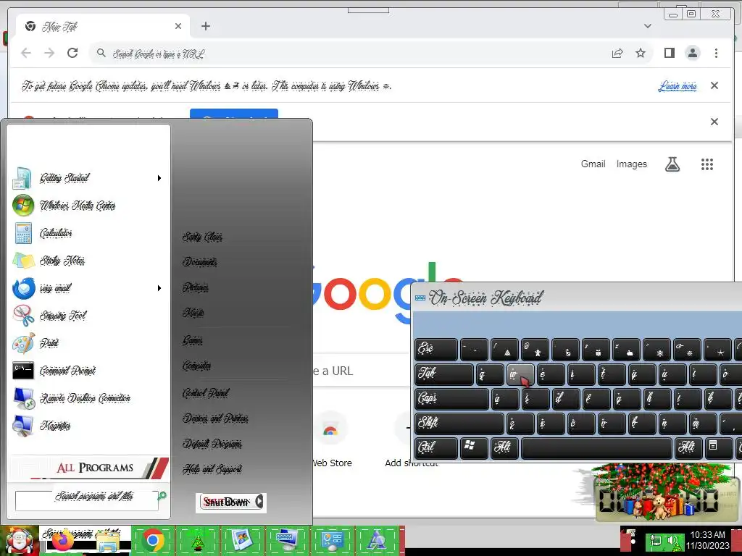
Task: Open Paint from the Start menu
Action: 88,342
